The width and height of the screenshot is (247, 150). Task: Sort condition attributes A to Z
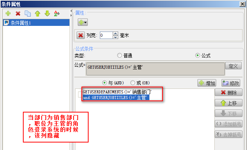pos(57,13)
